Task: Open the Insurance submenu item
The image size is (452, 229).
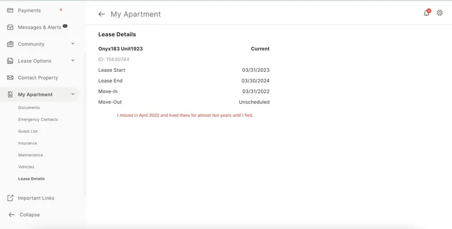Action: pos(28,143)
